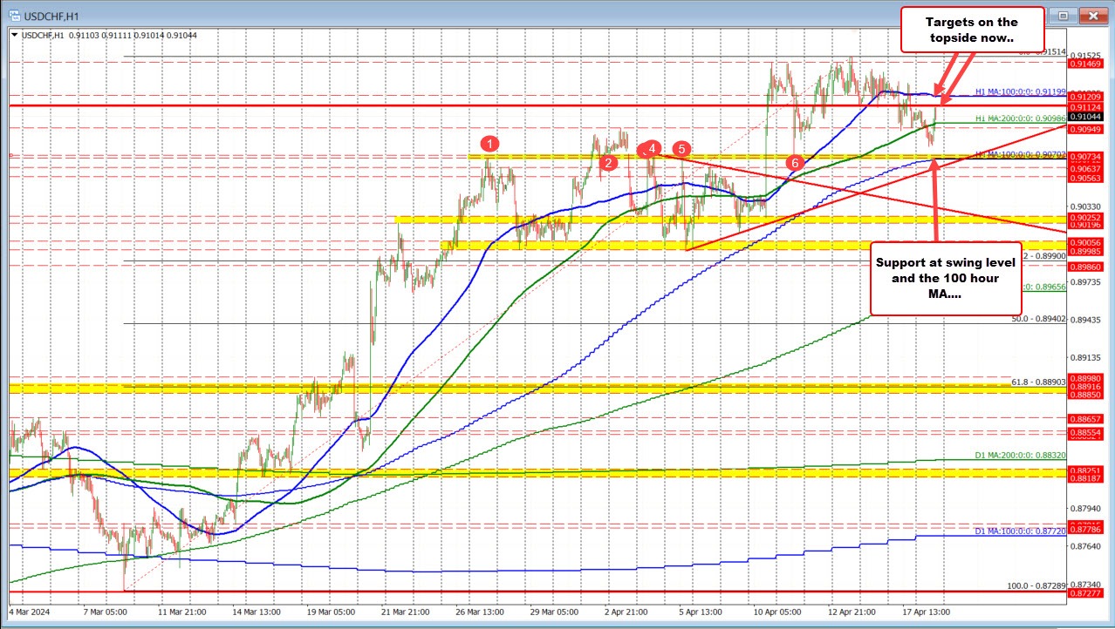Image resolution: width=1115 pixels, height=629 pixels.
Task: Click the D1 MA:200:0:0: 0.88320 label
Action: 1021,456
